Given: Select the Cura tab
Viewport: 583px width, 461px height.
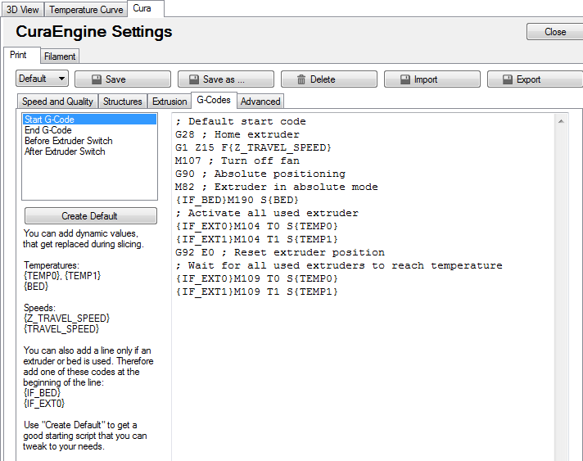Looking at the screenshot, I should click(146, 8).
